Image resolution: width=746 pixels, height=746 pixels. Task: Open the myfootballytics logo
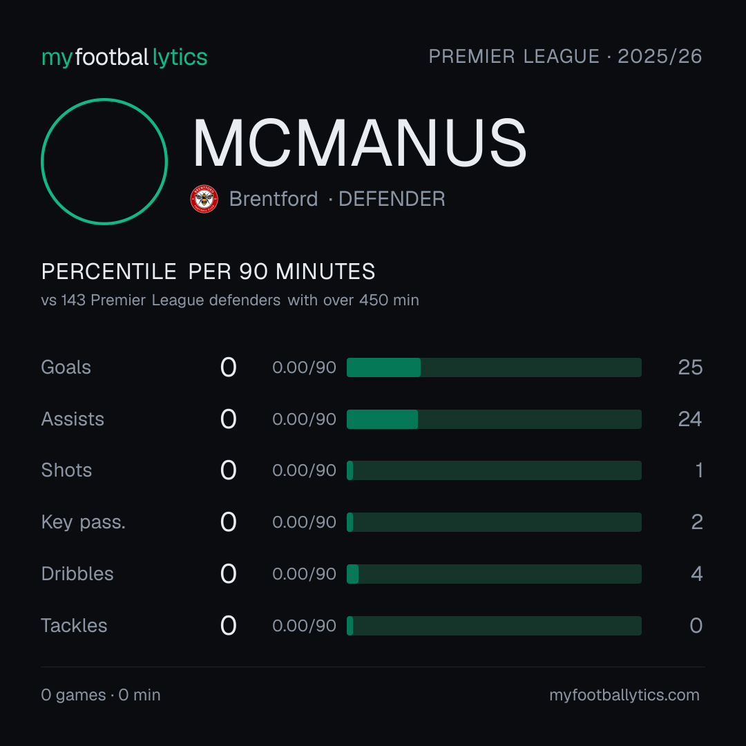coord(124,57)
